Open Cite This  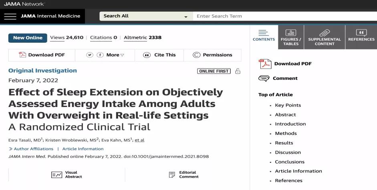(165, 55)
